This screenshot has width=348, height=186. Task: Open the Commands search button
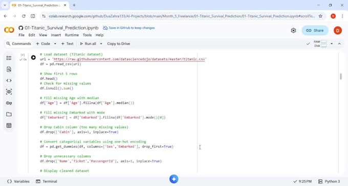[x=18, y=43]
